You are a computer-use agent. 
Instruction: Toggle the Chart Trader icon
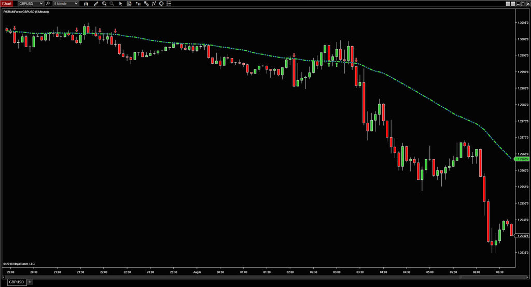[138, 4]
